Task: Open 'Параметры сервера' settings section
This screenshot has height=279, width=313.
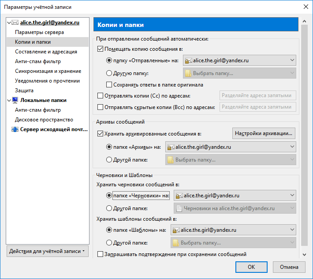Action: coord(39,32)
